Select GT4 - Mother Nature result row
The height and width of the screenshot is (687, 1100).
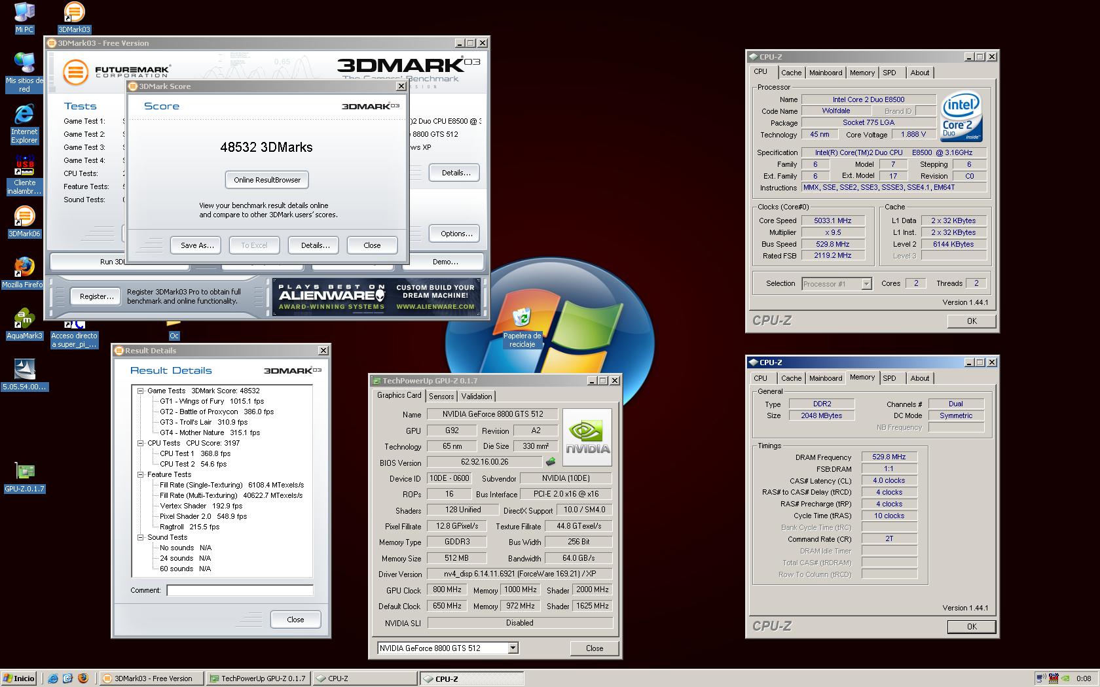pyautogui.click(x=210, y=432)
